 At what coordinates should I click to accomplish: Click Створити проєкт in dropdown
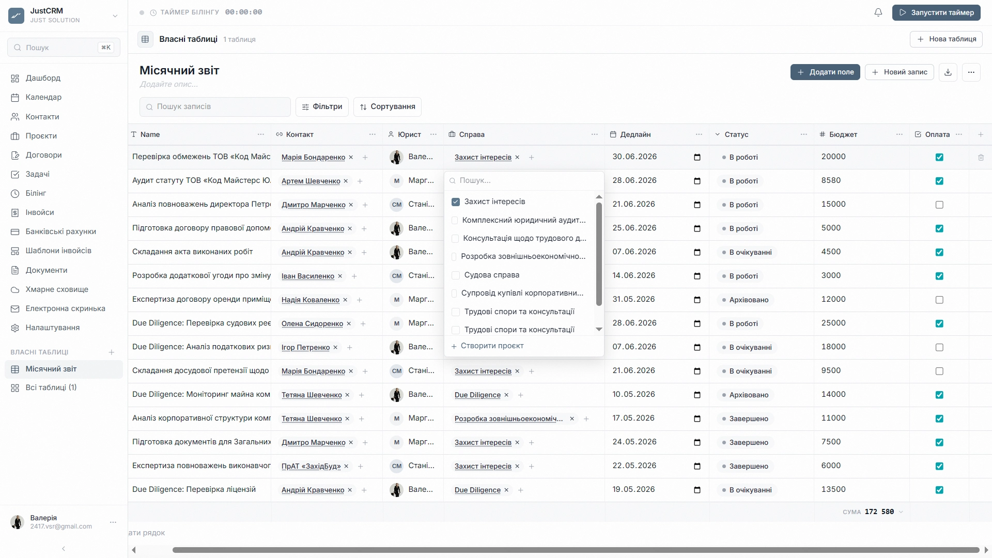(487, 346)
